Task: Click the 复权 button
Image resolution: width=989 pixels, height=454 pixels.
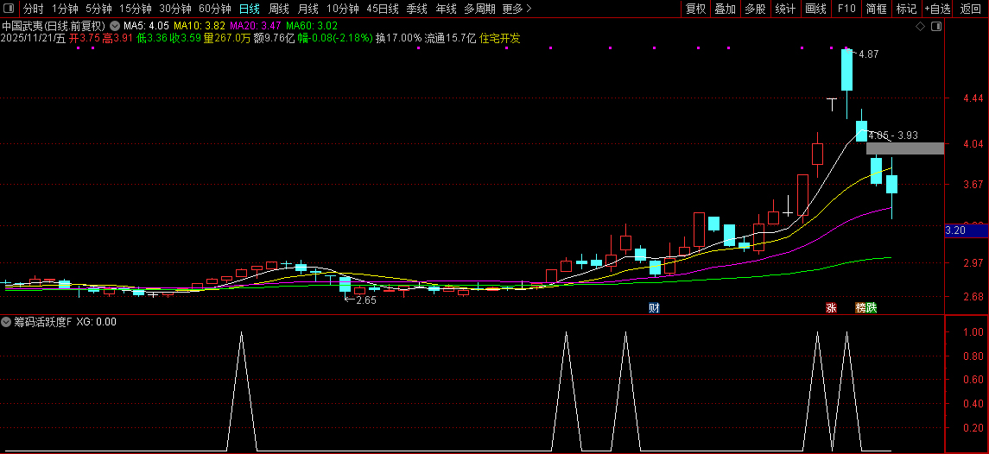Action: [x=695, y=9]
